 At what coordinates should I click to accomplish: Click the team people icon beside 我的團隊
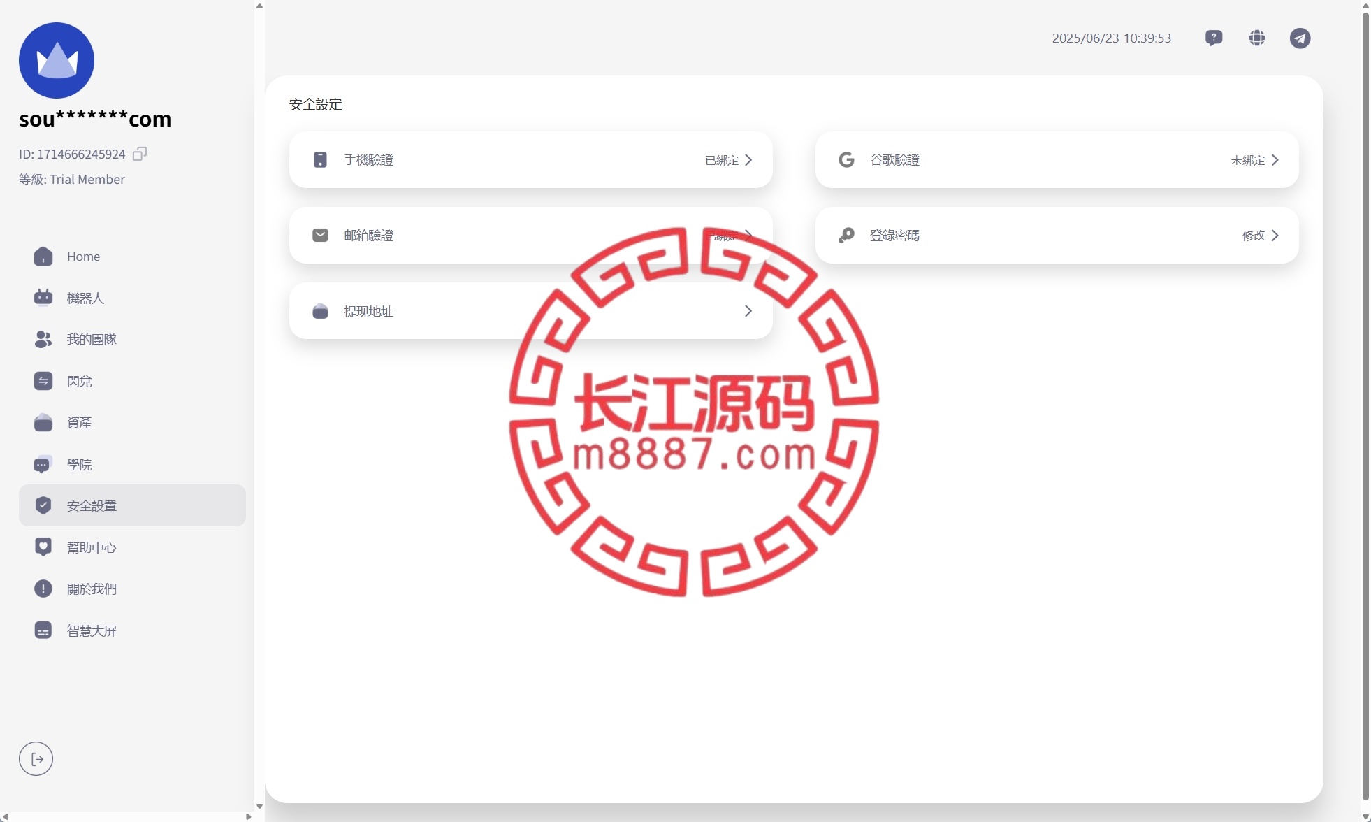[43, 340]
